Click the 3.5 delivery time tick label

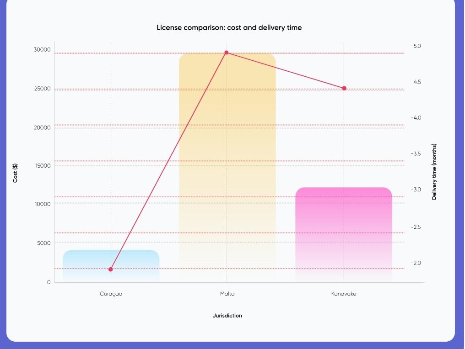(x=416, y=153)
